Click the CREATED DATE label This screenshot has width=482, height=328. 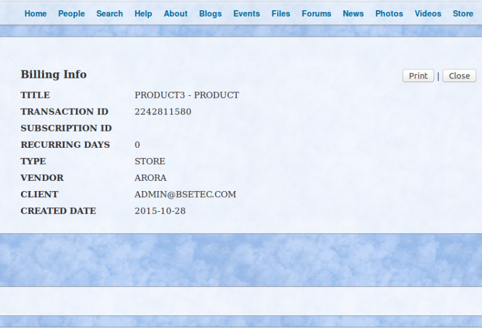[x=58, y=211]
